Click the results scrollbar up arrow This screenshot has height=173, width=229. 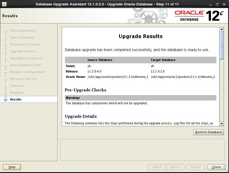222,29
